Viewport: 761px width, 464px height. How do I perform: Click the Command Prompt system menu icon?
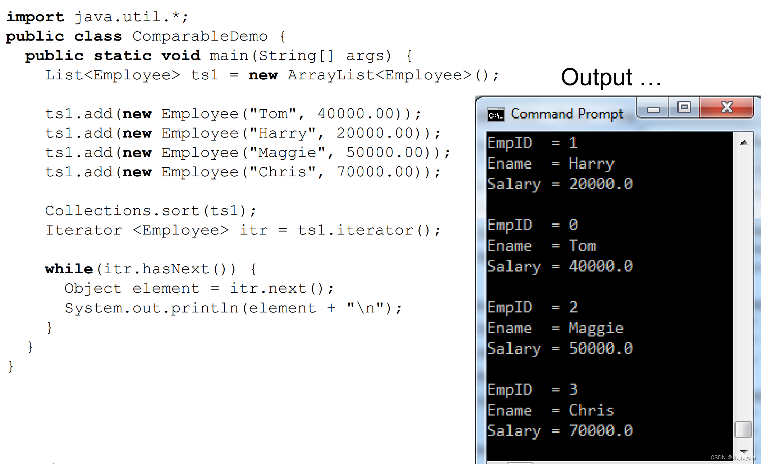(x=496, y=115)
